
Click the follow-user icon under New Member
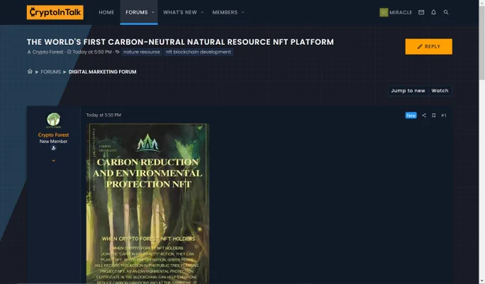(53, 148)
